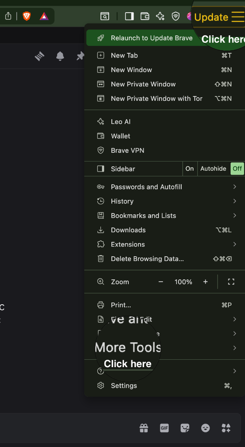Set Sidebar to Autohide
245x447 pixels.
coord(214,169)
